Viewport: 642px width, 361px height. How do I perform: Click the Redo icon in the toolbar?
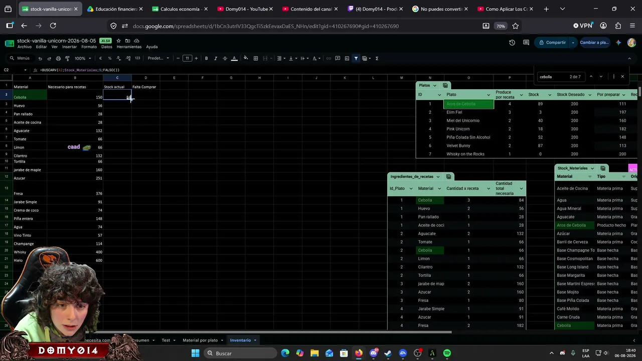(x=49, y=58)
